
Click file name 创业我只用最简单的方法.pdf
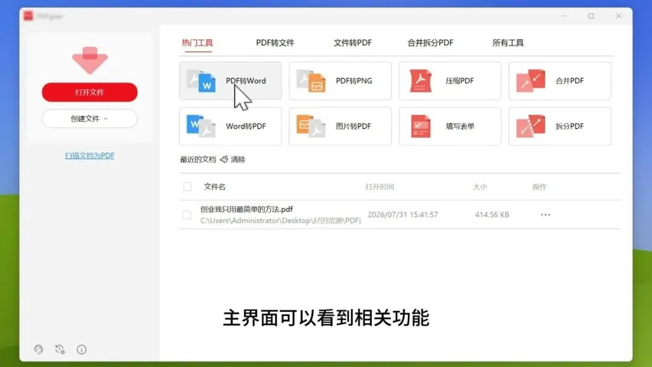click(x=246, y=209)
